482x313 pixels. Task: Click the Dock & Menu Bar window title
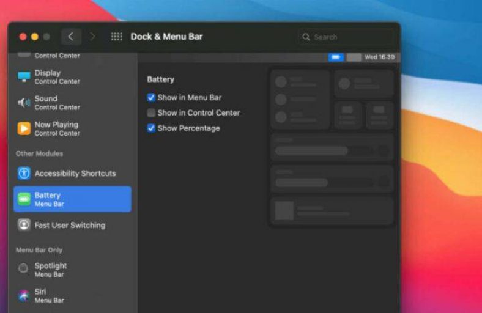click(166, 37)
